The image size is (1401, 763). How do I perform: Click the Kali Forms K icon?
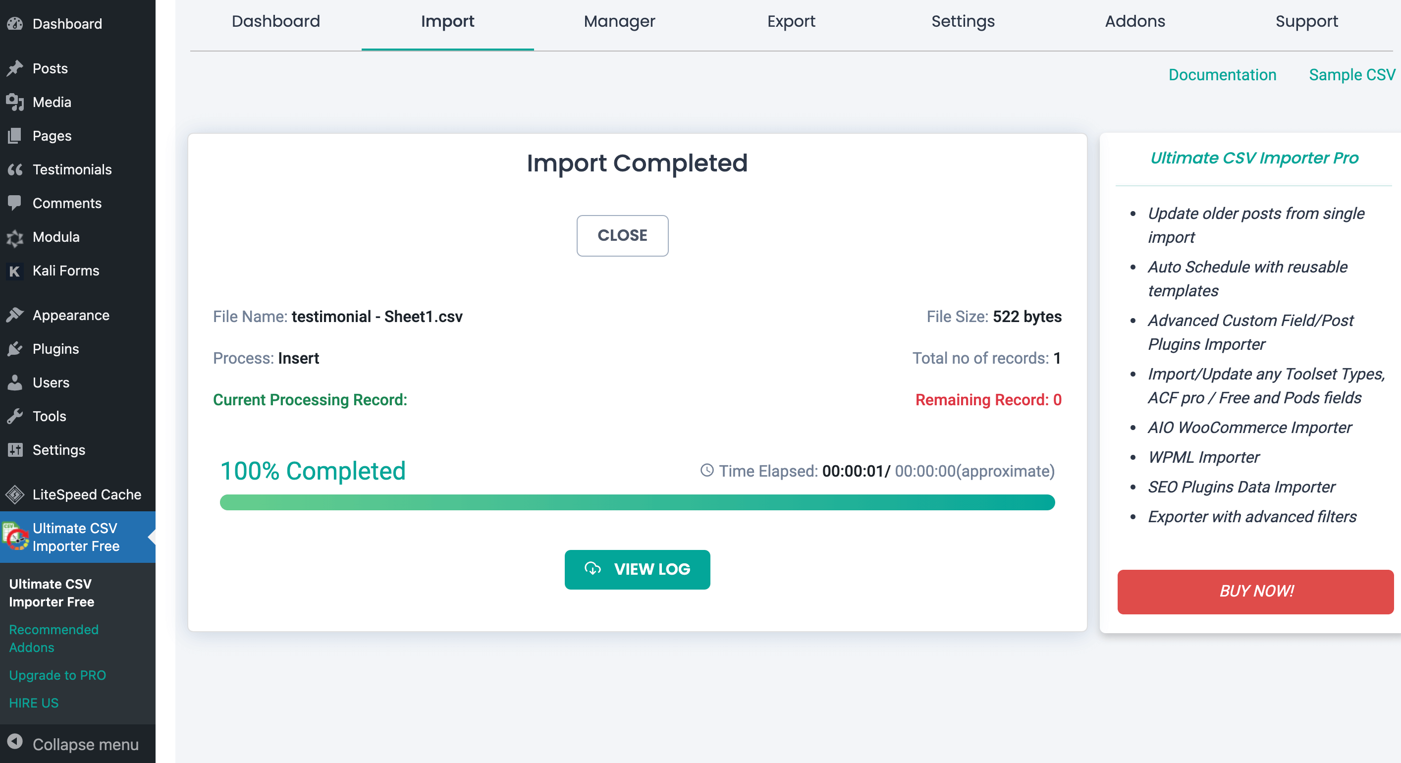click(x=15, y=271)
